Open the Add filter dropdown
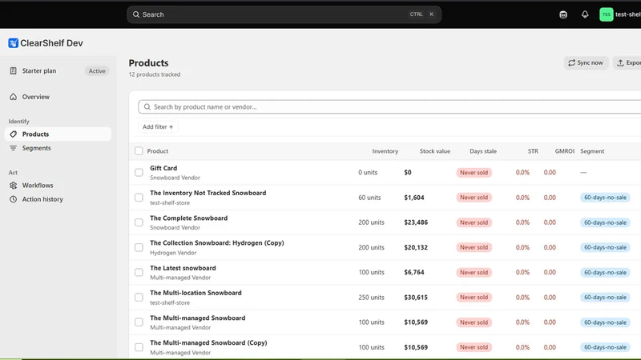This screenshot has height=360, width=641. coord(158,127)
